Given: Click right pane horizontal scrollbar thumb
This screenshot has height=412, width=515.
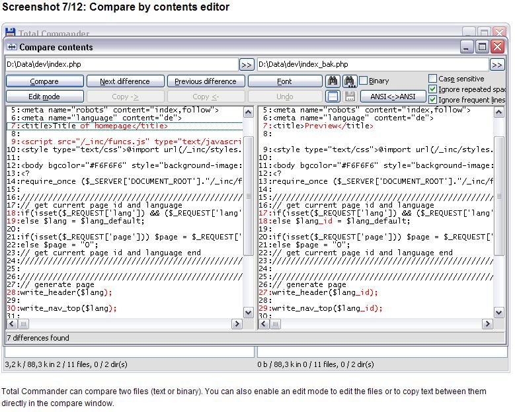Looking at the screenshot, I should [275, 324].
